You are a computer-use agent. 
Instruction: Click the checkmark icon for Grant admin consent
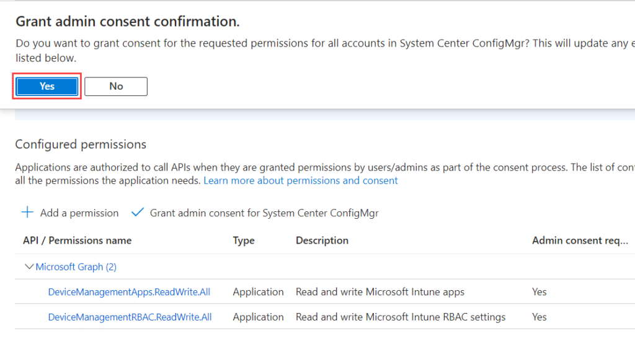[x=138, y=212]
